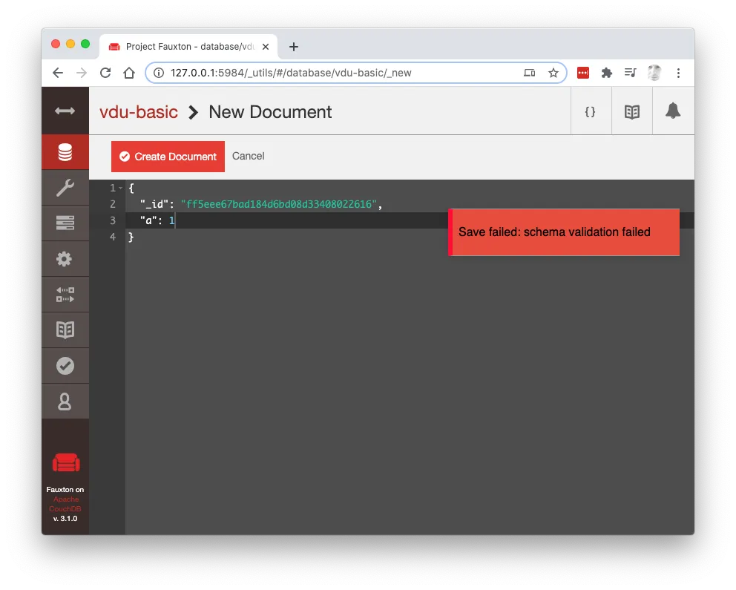The width and height of the screenshot is (736, 590).
Task: Select the Project Fauxton browser tab
Action: 188,47
